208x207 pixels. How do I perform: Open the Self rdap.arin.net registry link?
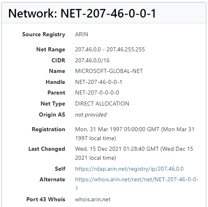[x=129, y=169]
